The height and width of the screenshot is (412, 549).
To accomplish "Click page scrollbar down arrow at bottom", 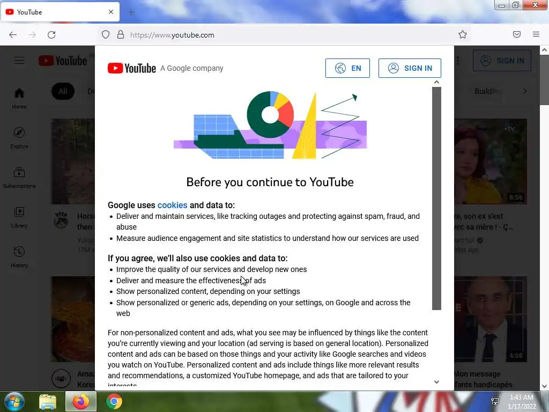I will 545,386.
